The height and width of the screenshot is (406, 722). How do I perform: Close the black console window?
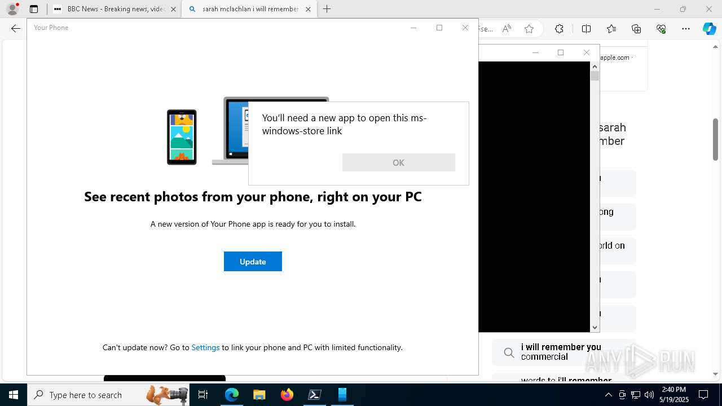[587, 52]
